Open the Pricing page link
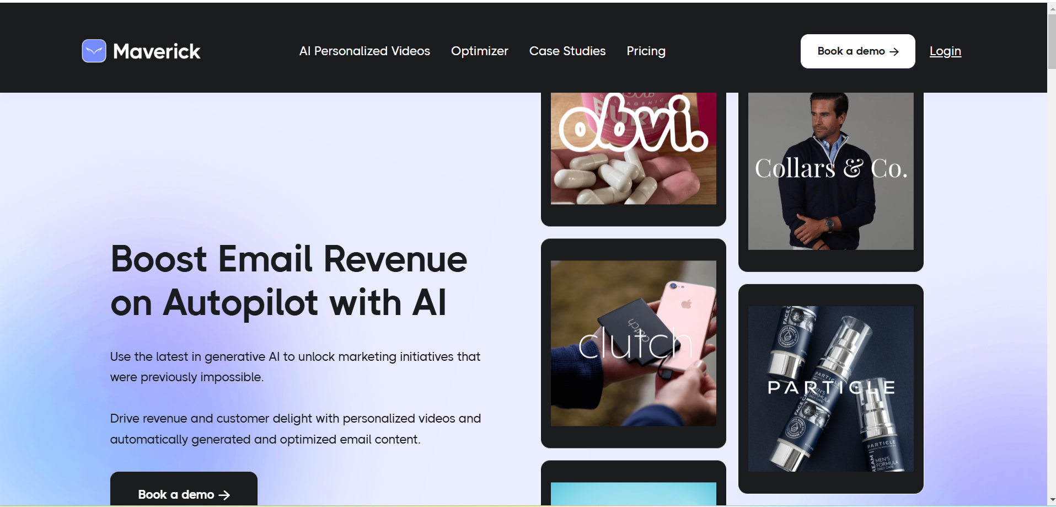The height and width of the screenshot is (507, 1056). 646,51
